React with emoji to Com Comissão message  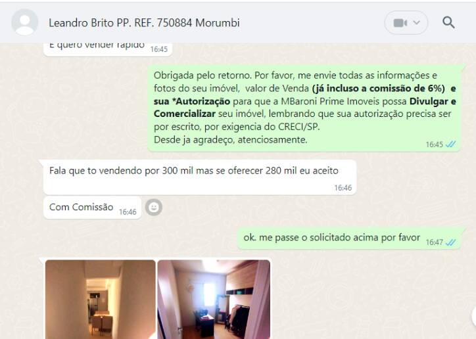click(x=154, y=208)
